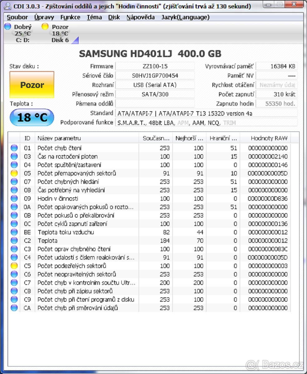Click the yellow warning circle beside attribute 05

tap(14, 173)
